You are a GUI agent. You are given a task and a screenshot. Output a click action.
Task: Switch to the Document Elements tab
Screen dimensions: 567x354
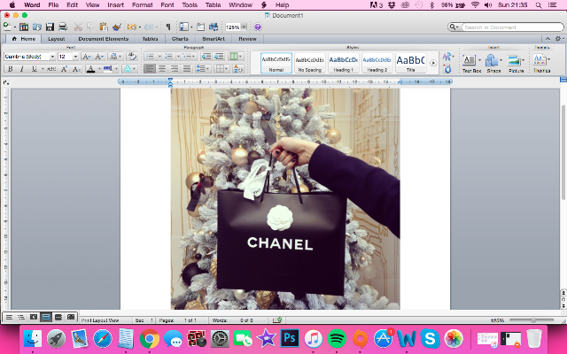(104, 39)
